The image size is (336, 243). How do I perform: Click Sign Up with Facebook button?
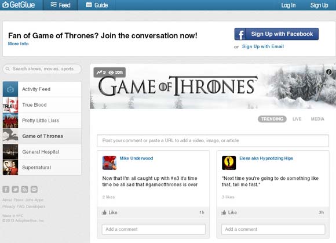point(276,34)
